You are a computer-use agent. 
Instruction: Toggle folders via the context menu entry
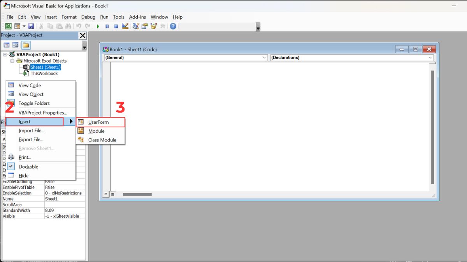(34, 103)
